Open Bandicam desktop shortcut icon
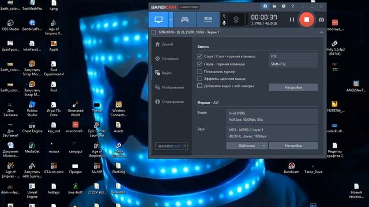This screenshot has height=207, width=369. pos(291,168)
